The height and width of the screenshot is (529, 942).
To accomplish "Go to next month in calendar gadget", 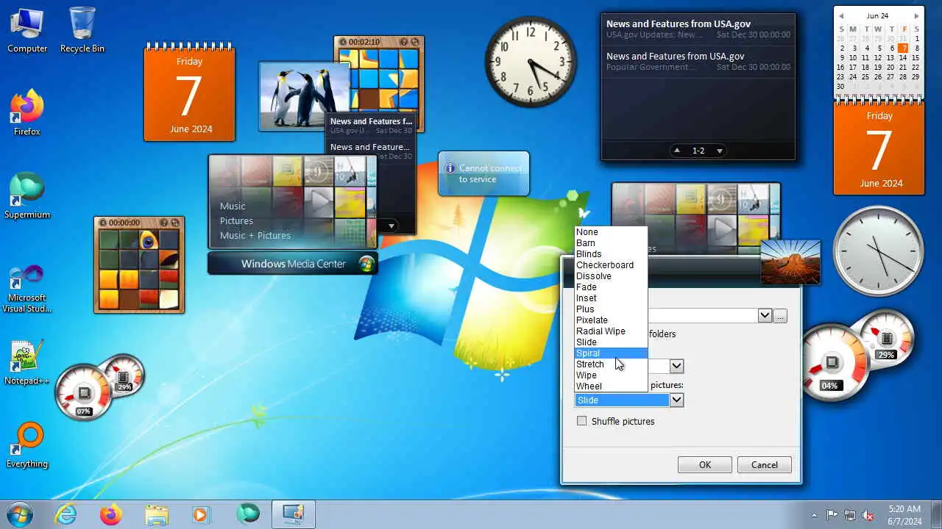I will click(916, 15).
